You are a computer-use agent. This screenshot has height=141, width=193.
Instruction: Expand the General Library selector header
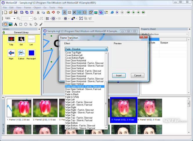click(x=21, y=32)
